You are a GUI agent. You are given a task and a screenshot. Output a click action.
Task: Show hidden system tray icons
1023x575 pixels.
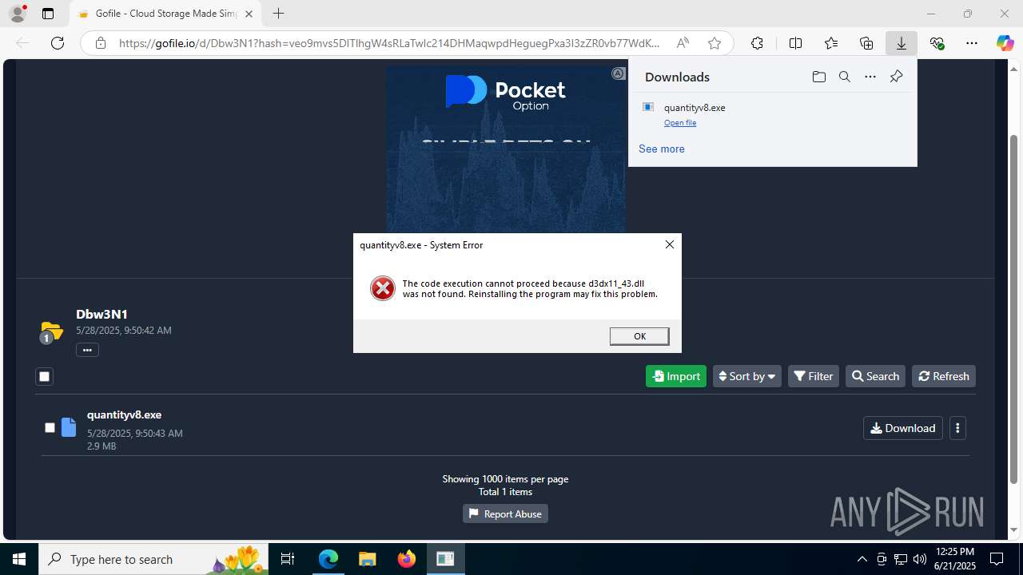pos(862,559)
